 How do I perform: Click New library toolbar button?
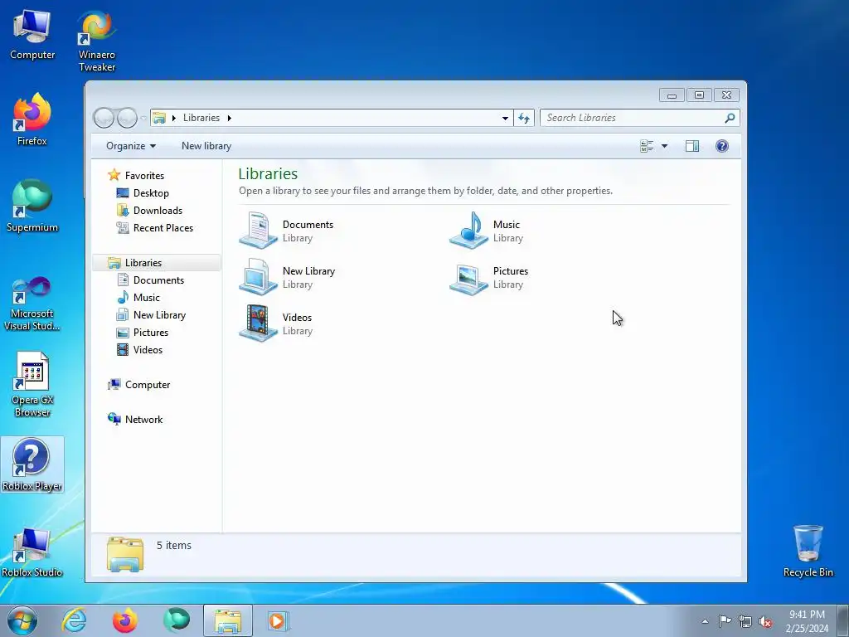point(206,146)
